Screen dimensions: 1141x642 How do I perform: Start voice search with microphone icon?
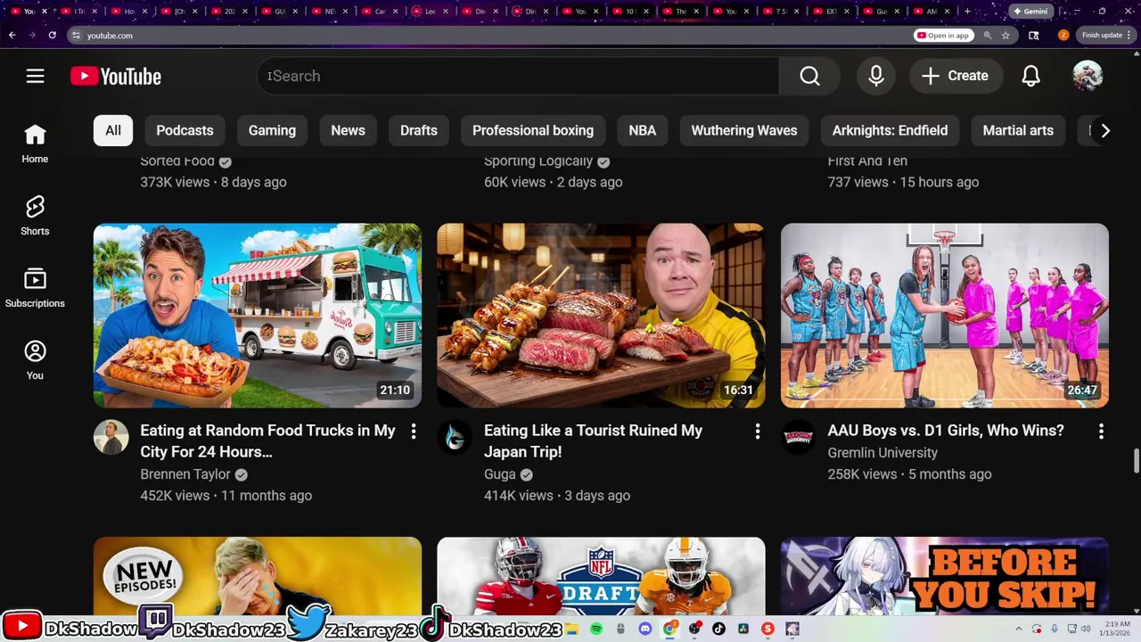[876, 76]
